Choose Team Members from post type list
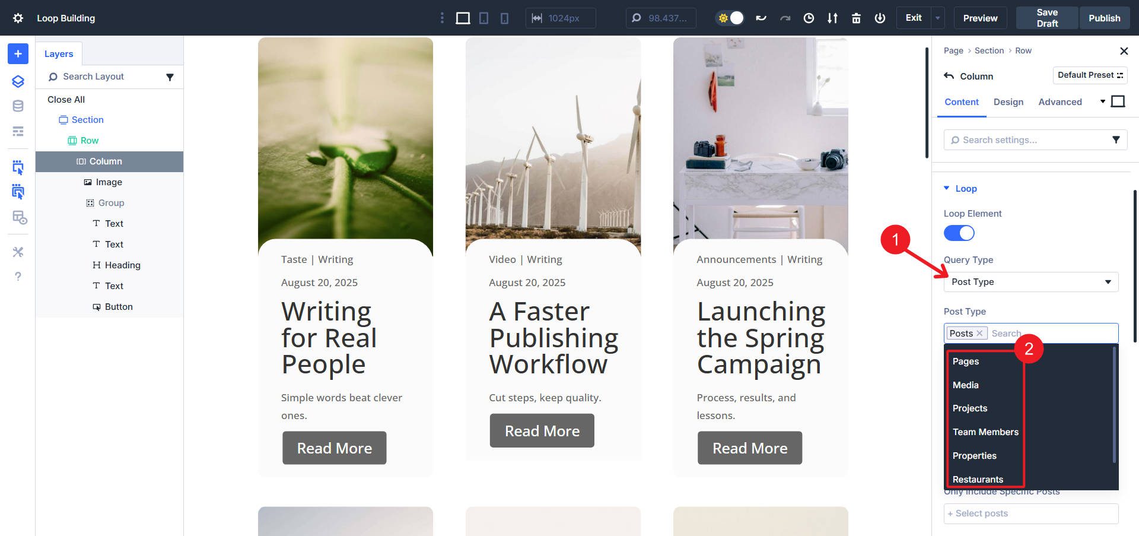Viewport: 1139px width, 536px height. tap(985, 432)
